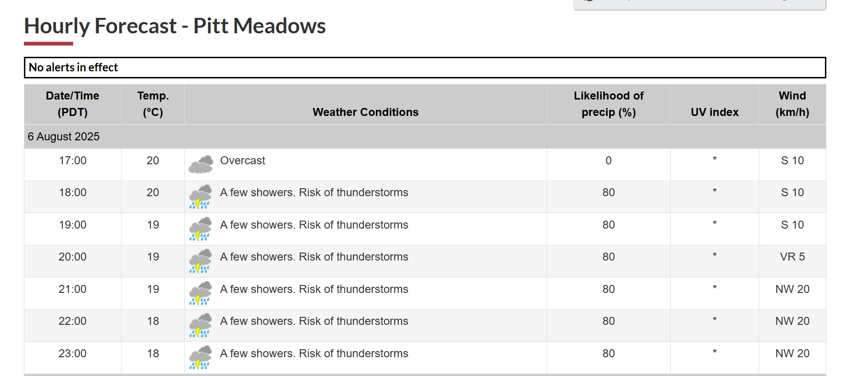
Task: Click the thunderstorm shower icon at 22:00
Action: 200,325
